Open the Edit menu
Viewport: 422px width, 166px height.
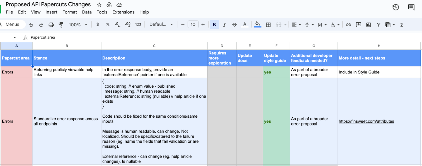22,12
